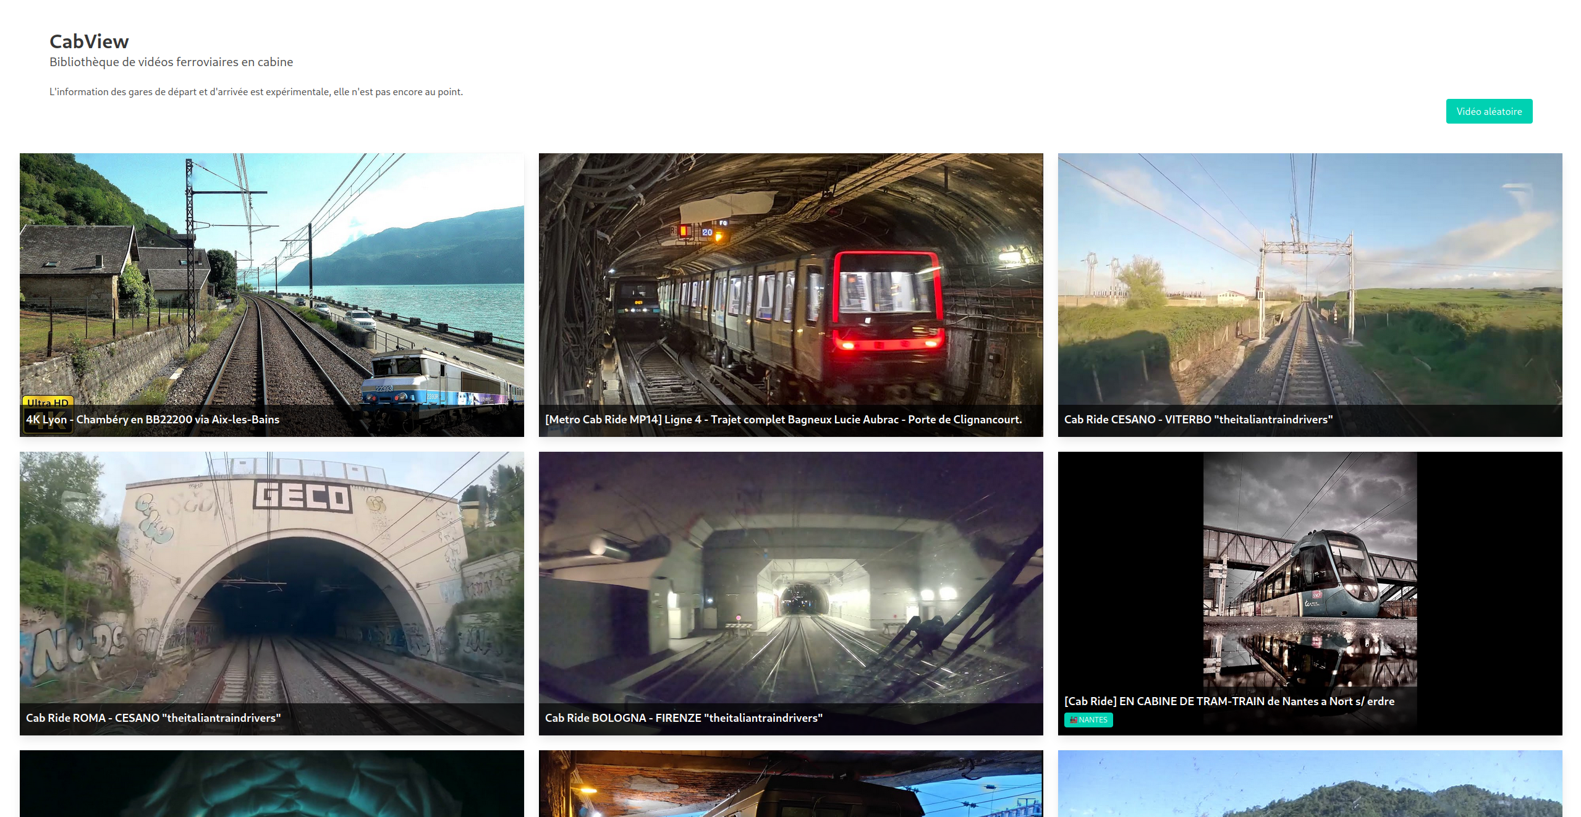Click title 'Cab Ride CESANO - VITERBO'
1581x817 pixels.
pos(1198,419)
